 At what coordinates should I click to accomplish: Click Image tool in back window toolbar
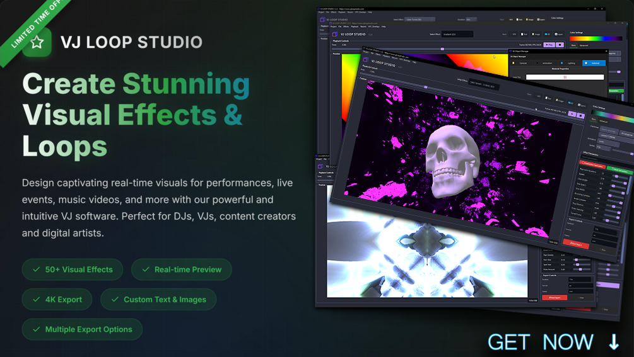[x=531, y=20]
